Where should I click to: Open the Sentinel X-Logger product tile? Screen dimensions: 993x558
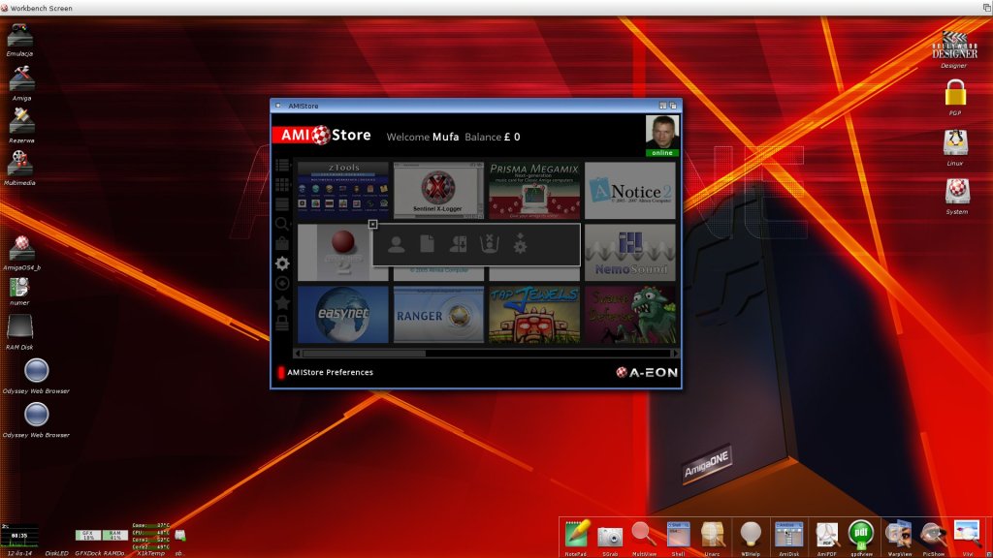[x=438, y=190]
